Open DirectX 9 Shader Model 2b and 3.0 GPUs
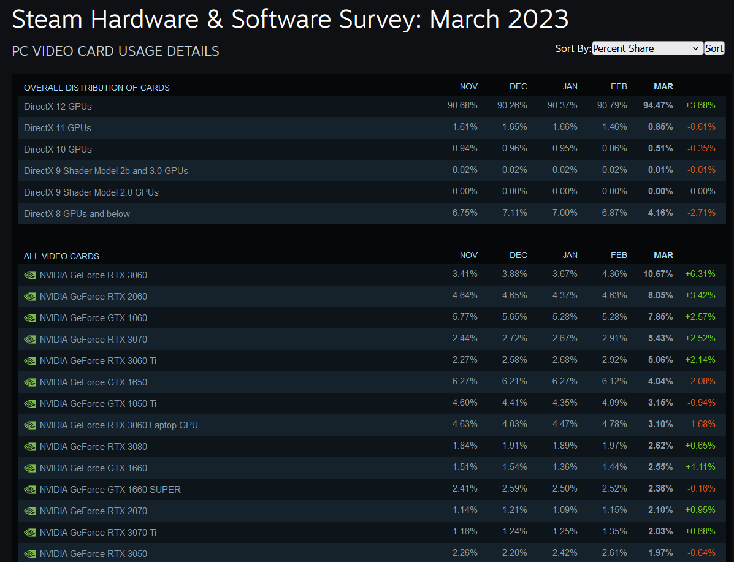Image resolution: width=734 pixels, height=562 pixels. 372,171
